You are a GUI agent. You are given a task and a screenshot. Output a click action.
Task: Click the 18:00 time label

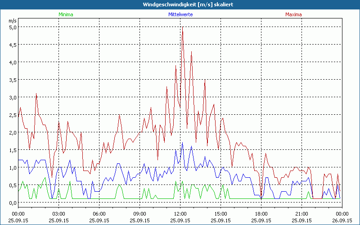261,214
